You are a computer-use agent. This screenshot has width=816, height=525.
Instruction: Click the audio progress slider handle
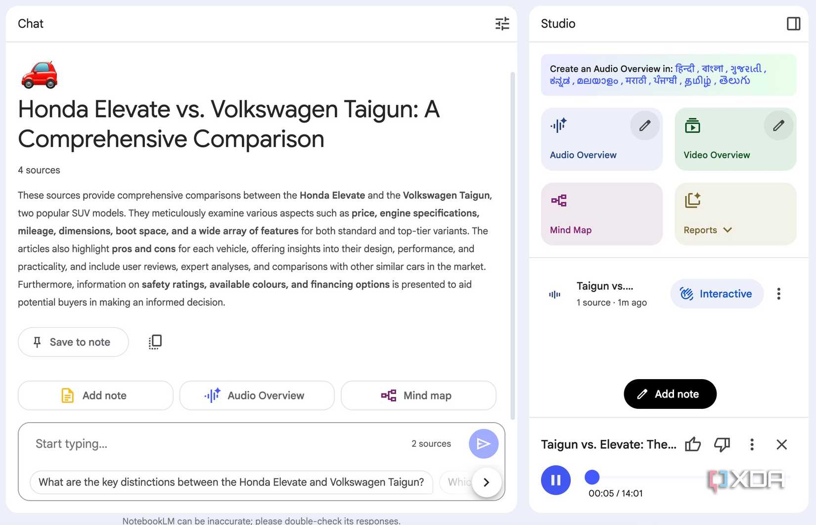click(x=592, y=477)
